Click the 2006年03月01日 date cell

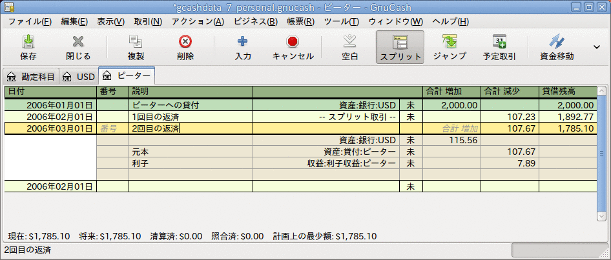[x=50, y=128]
